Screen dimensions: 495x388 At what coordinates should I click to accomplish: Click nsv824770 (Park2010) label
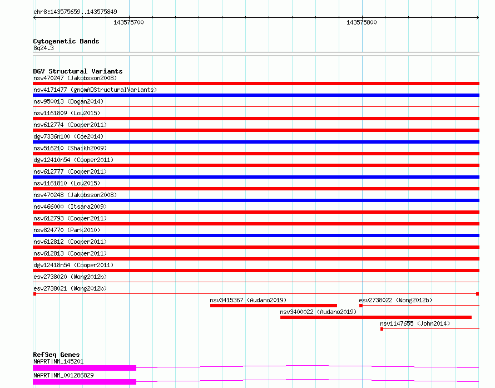pyautogui.click(x=67, y=230)
